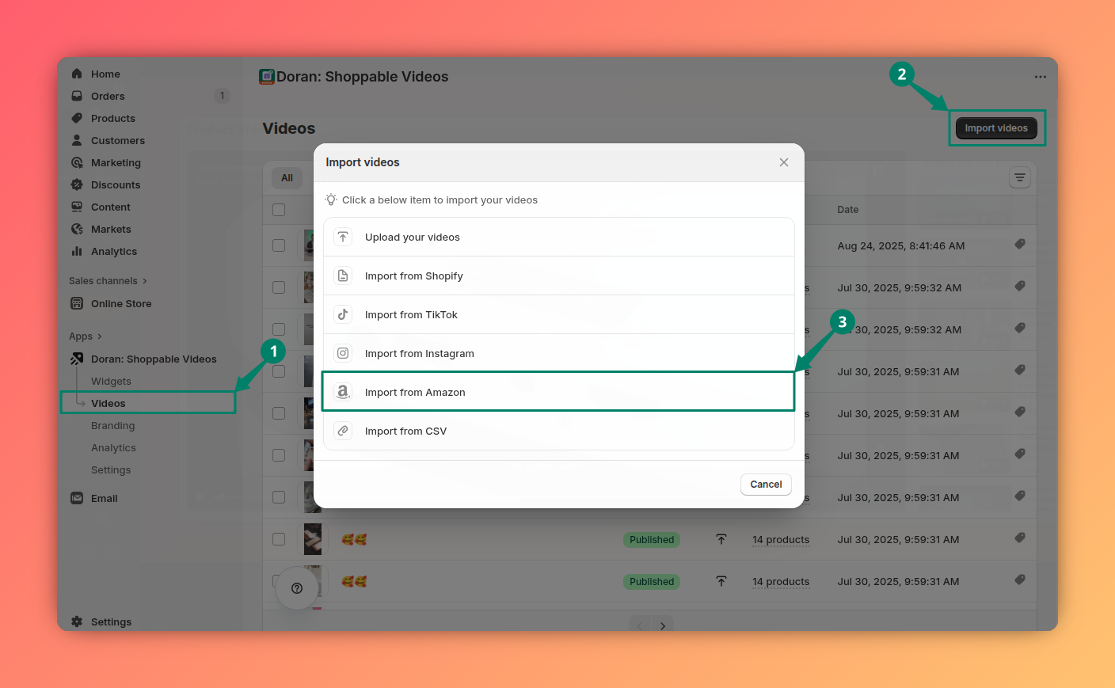The image size is (1115, 688).
Task: Open Products in the sidebar
Action: (112, 118)
